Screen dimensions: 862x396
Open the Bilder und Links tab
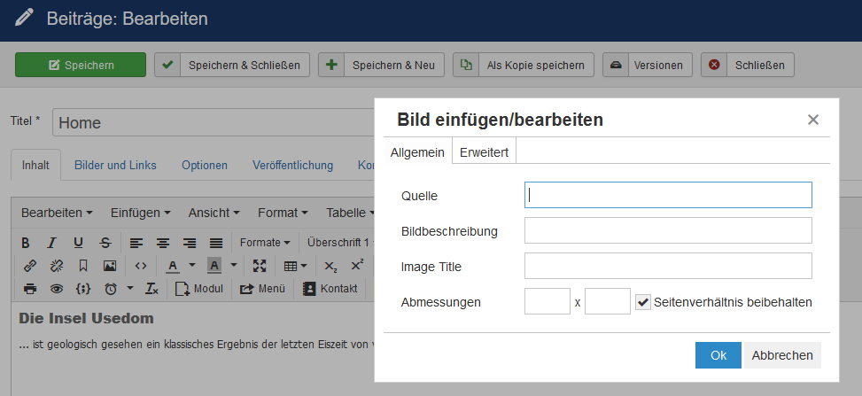pyautogui.click(x=115, y=165)
